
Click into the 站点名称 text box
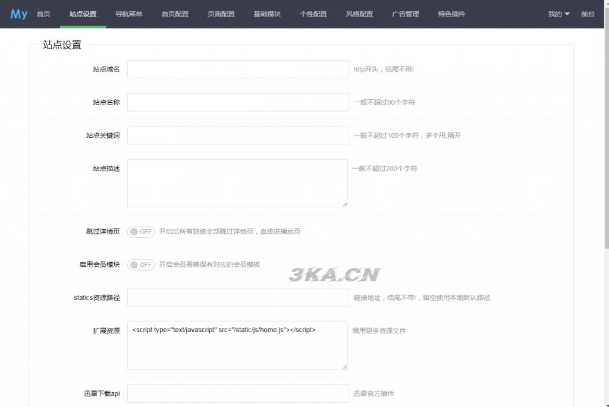click(238, 102)
